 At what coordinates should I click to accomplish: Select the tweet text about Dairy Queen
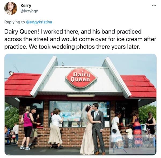(x=80, y=39)
